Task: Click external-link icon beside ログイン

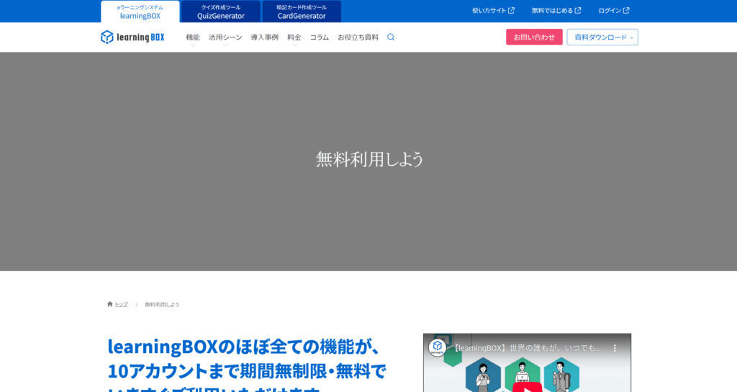Action: (626, 10)
